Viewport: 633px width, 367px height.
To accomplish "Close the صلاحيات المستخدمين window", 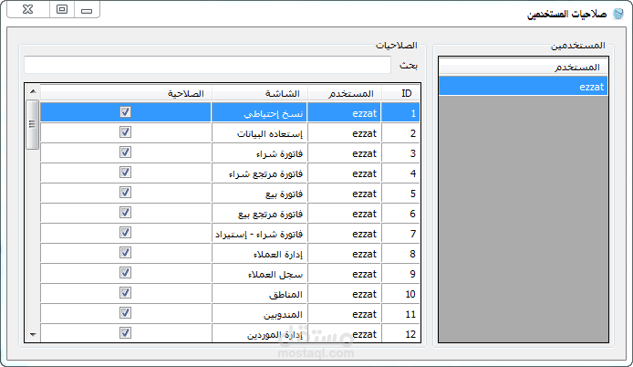I will [28, 9].
